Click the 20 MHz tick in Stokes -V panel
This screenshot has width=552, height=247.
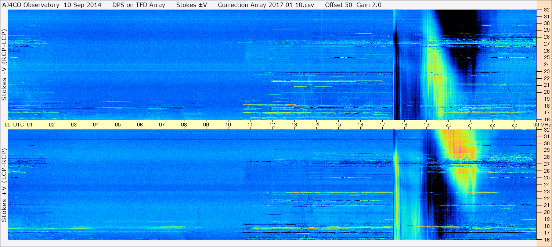click(x=546, y=92)
